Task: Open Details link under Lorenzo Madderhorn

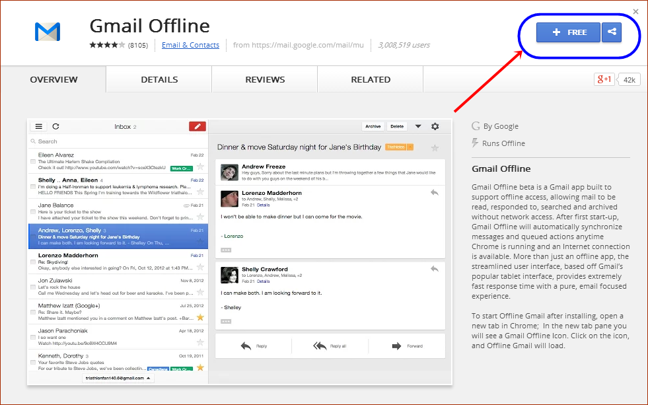Action: pyautogui.click(x=264, y=205)
